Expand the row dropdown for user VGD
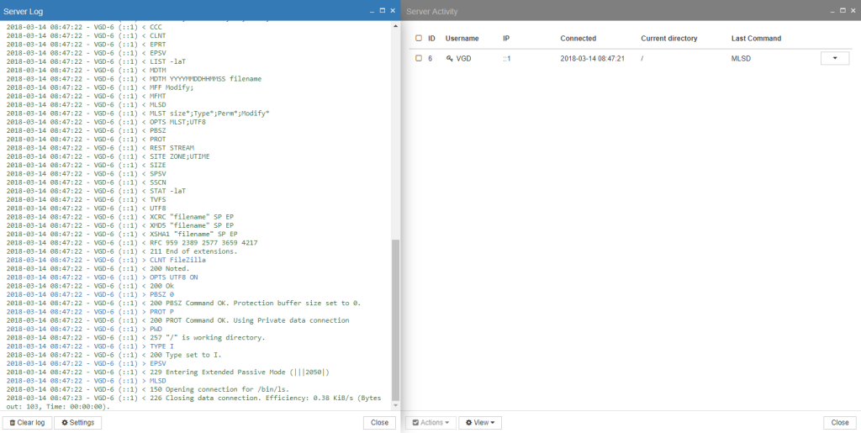The height and width of the screenshot is (433, 861). tap(835, 58)
